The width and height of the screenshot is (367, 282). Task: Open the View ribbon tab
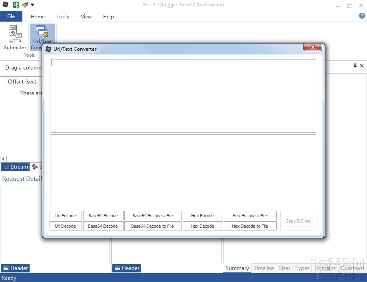coord(86,17)
